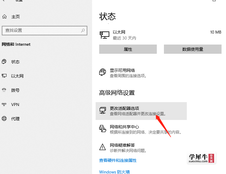Open VPN settings page
This screenshot has height=174, width=226.
coord(15,105)
